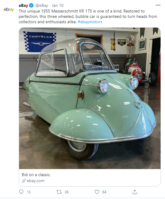Image resolution: width=165 pixels, height=199 pixels.
Task: Click the blue verified badge next to eBay
Action: point(31,6)
